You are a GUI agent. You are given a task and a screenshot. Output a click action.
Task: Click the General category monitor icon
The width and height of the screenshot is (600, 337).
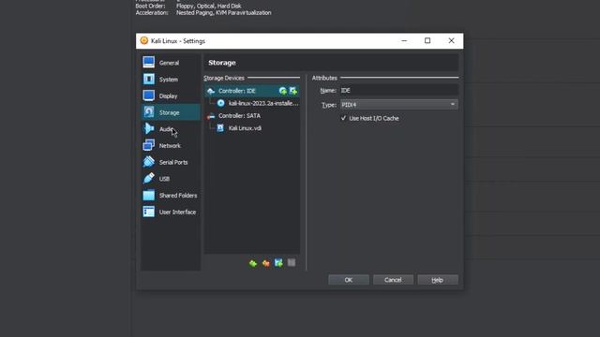click(x=148, y=63)
